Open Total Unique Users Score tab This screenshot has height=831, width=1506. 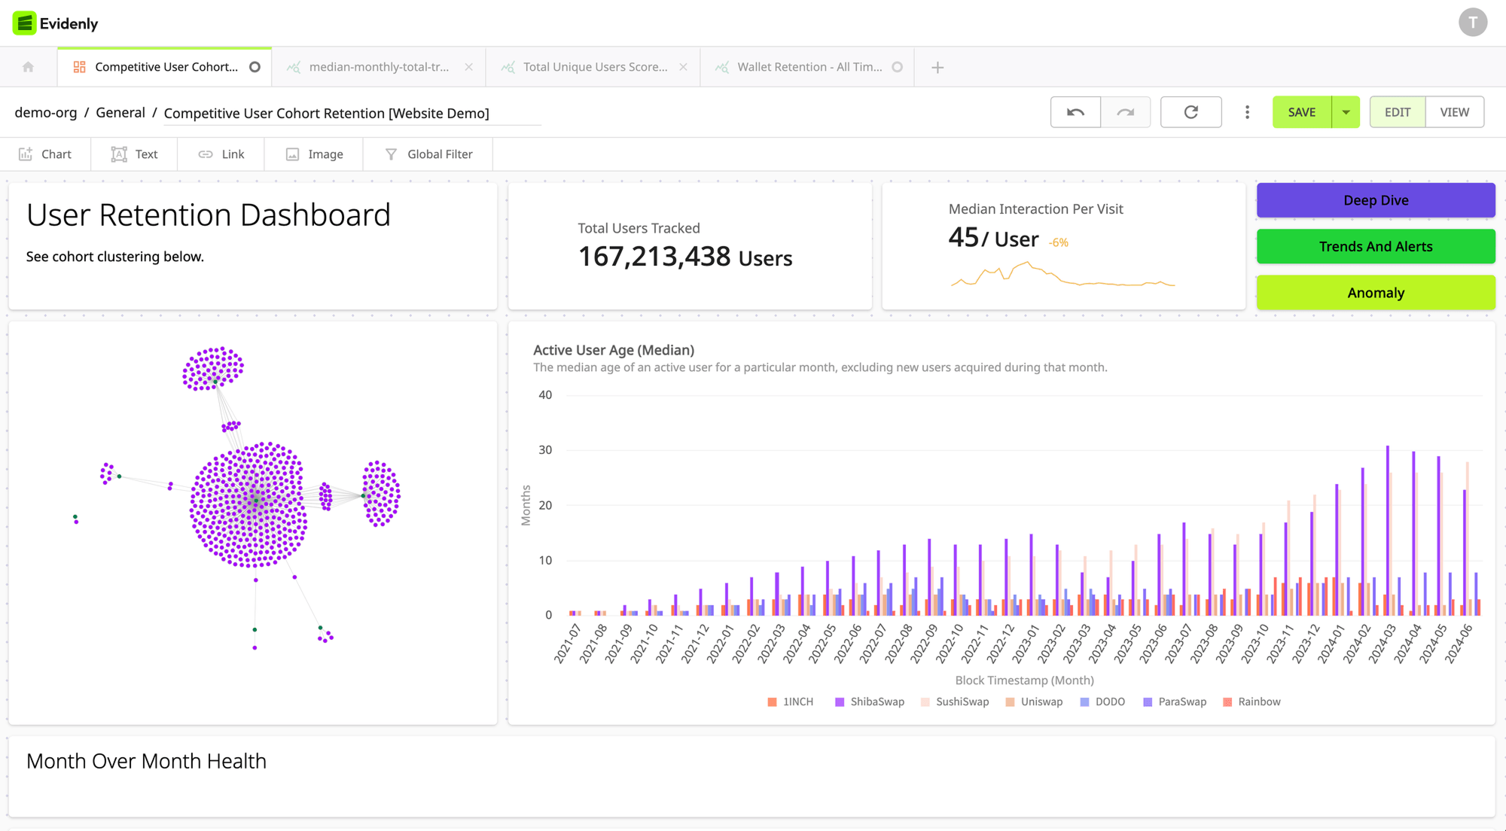[x=594, y=67]
